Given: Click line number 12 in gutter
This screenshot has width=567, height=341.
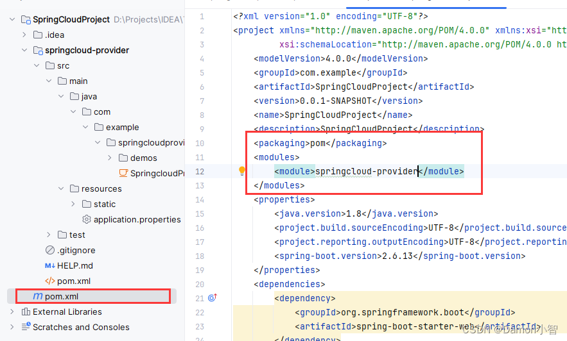Looking at the screenshot, I should (x=200, y=171).
